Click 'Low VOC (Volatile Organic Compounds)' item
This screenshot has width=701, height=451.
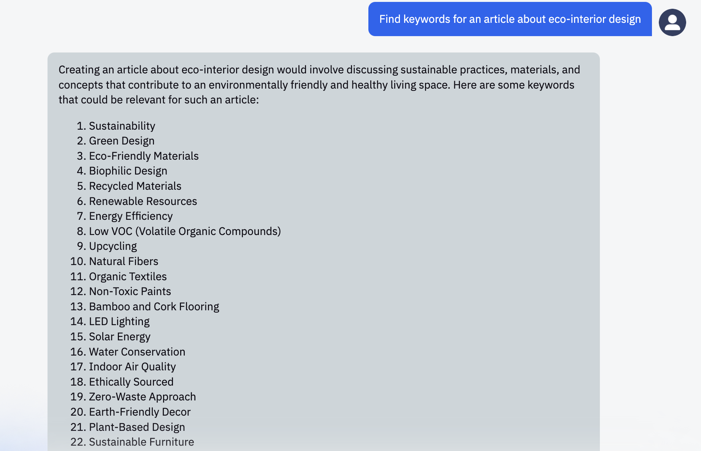pyautogui.click(x=185, y=231)
